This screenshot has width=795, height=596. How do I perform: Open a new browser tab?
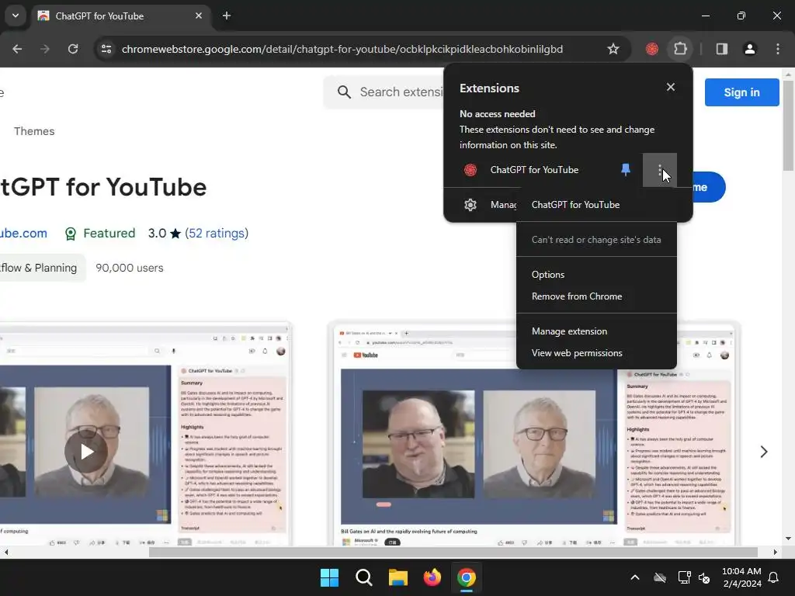(x=227, y=16)
